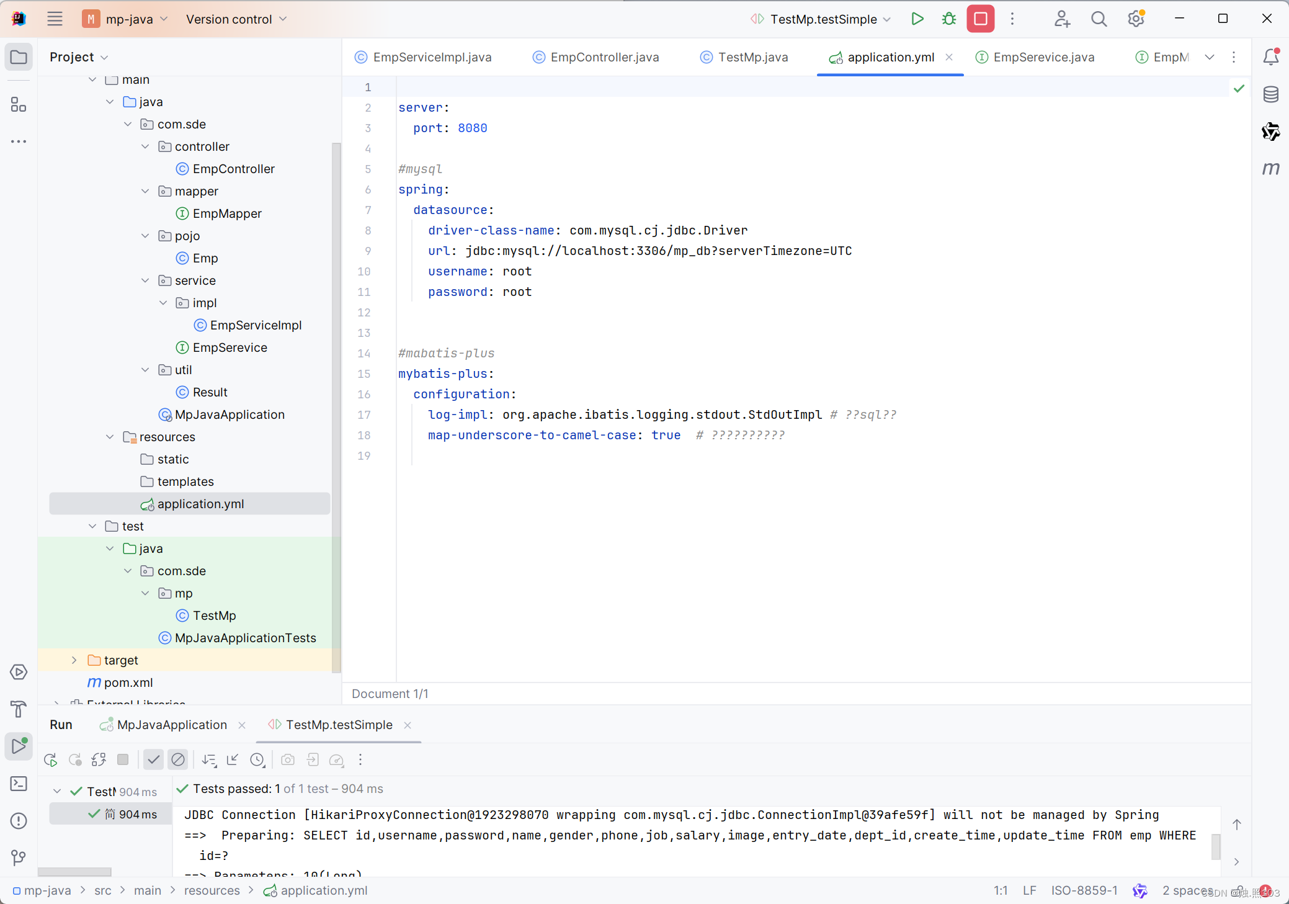Open the Database tool window
This screenshot has width=1289, height=904.
coord(1270,94)
